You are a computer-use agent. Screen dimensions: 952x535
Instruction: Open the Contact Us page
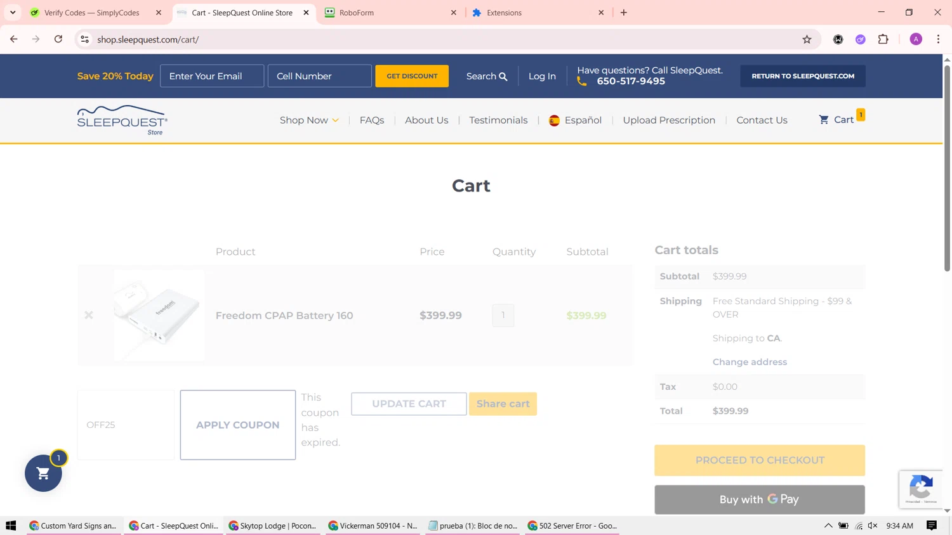(762, 120)
